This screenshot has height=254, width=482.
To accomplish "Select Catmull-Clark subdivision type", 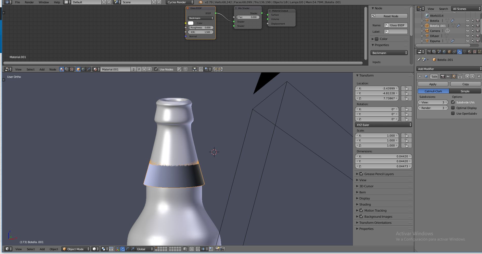I will coord(433,91).
